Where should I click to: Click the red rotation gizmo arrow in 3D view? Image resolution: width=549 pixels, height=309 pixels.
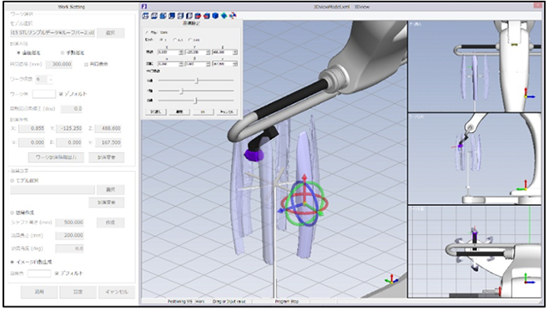click(x=305, y=179)
